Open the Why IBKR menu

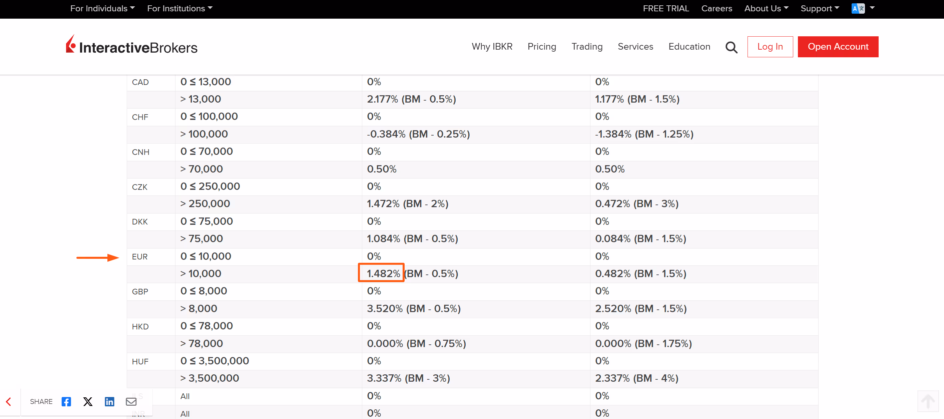coord(492,47)
